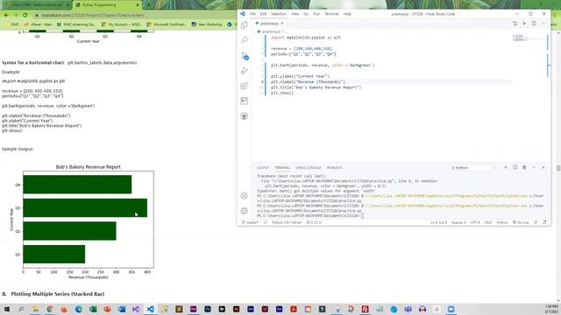561x315 pixels.
Task: Change encoding via UTF-8 status item
Action: [475, 222]
